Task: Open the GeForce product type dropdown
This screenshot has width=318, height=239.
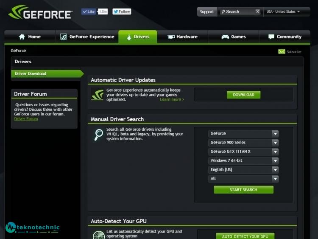Action: point(243,133)
